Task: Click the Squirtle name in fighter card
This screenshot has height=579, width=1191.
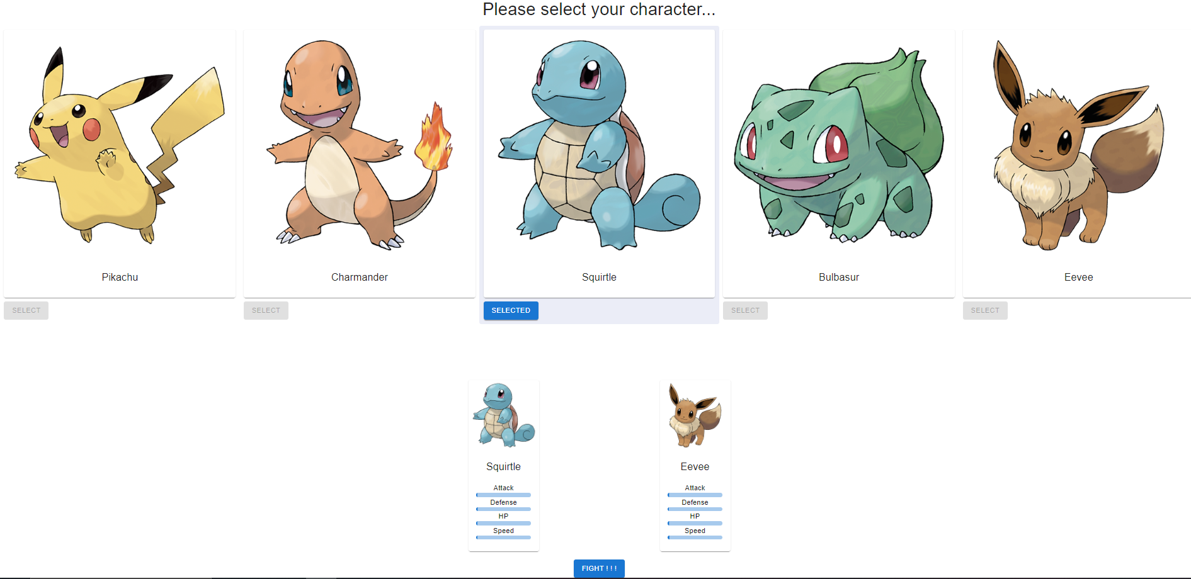Action: 503,466
